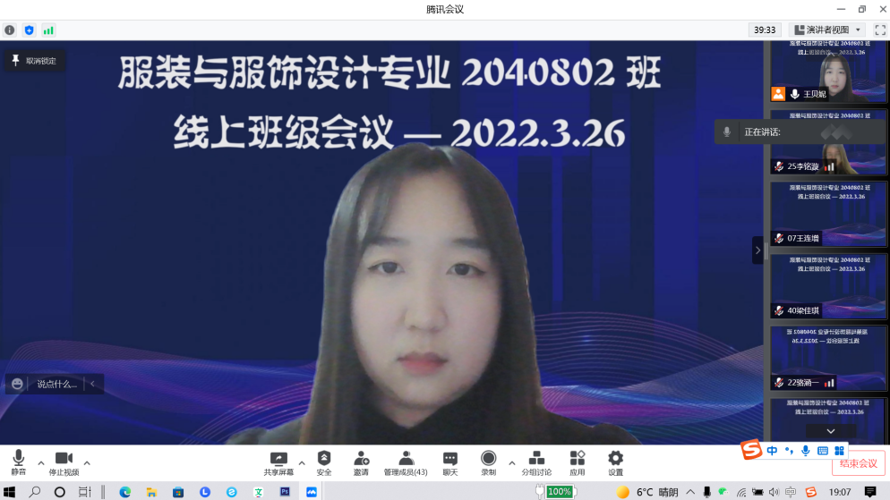Expand share options arrow next to 共享屏幕
This screenshot has height=500, width=890.
click(x=302, y=463)
